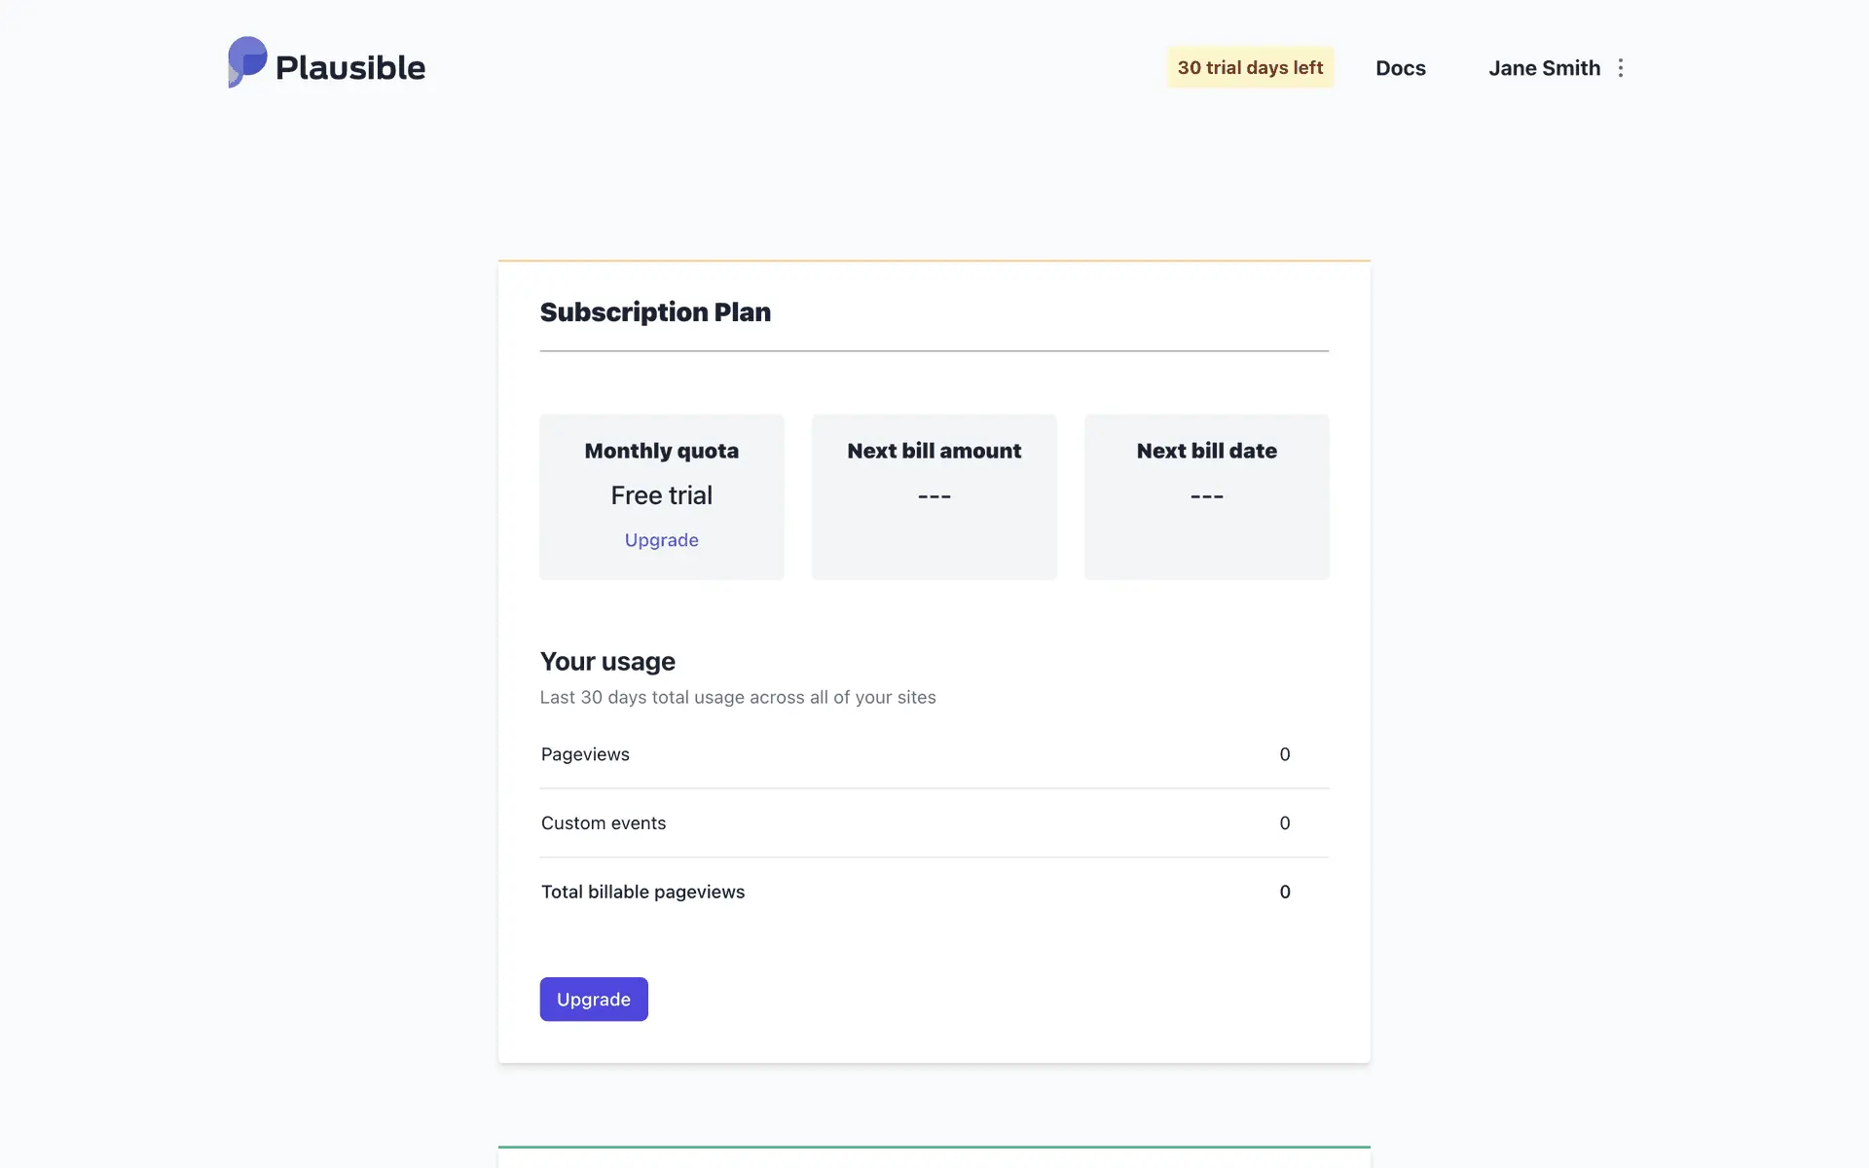Open the Docs link in header
This screenshot has width=1869, height=1168.
(1400, 68)
